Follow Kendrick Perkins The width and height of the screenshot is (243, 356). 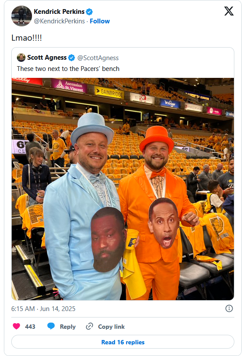pos(100,21)
